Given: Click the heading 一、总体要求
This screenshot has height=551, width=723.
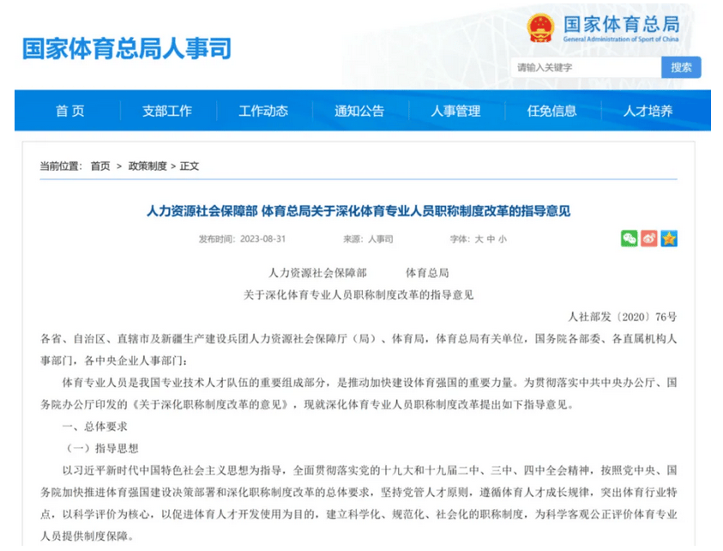Looking at the screenshot, I should 94,427.
